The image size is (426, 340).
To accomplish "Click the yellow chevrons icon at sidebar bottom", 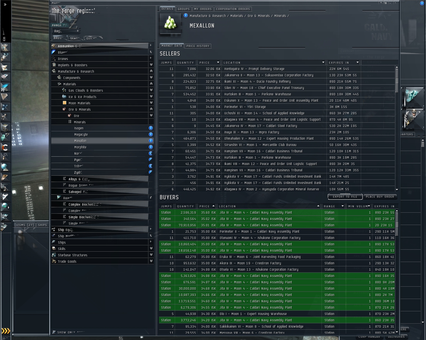I will pyautogui.click(x=6, y=331).
